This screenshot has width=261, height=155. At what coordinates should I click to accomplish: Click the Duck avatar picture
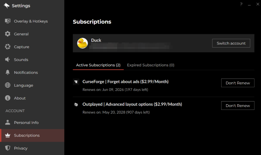pyautogui.click(x=82, y=43)
